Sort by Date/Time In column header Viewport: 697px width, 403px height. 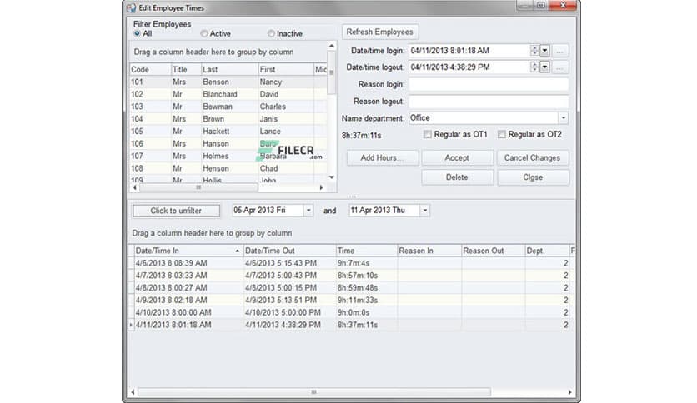(x=188, y=251)
